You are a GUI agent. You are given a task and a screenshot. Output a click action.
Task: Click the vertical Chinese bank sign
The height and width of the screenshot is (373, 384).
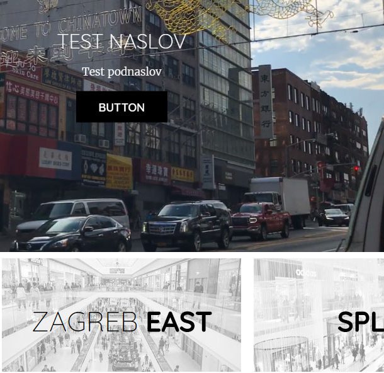click(266, 101)
